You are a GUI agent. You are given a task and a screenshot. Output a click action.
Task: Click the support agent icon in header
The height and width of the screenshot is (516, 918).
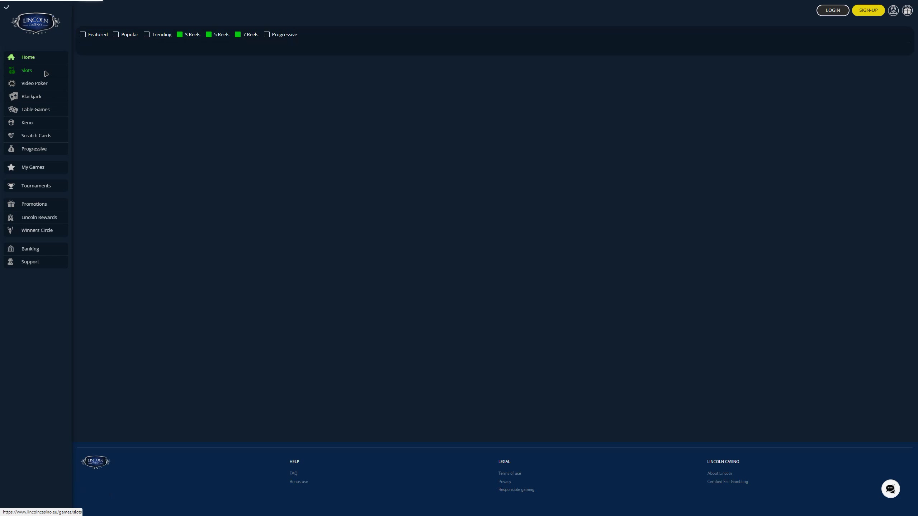(893, 10)
